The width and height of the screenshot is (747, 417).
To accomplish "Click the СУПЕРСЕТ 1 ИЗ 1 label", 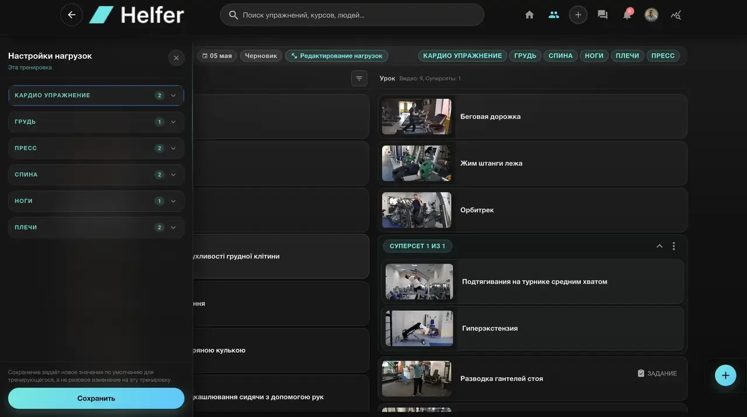I will pos(417,246).
